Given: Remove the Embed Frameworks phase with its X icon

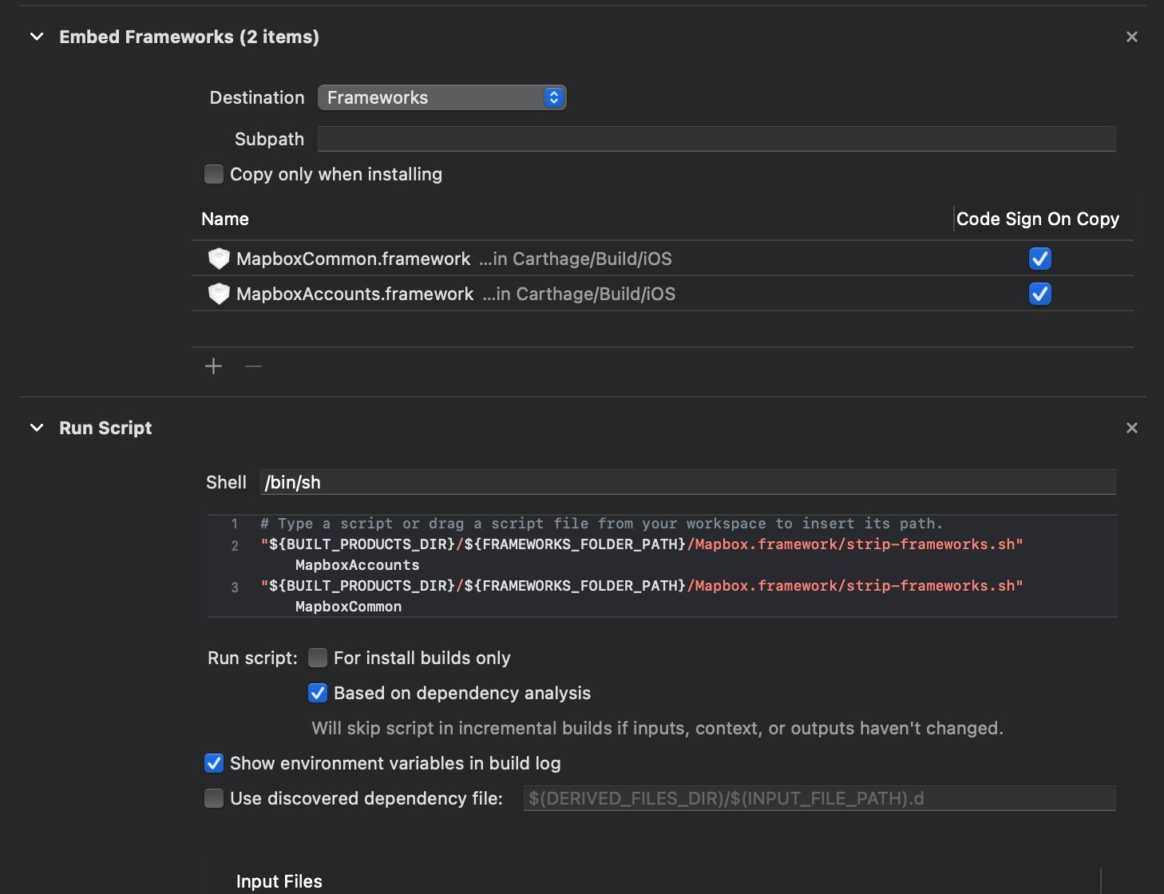Looking at the screenshot, I should pos(1131,37).
